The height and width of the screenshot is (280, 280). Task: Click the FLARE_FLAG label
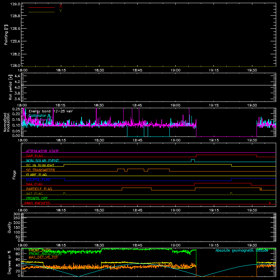[x=36, y=175]
